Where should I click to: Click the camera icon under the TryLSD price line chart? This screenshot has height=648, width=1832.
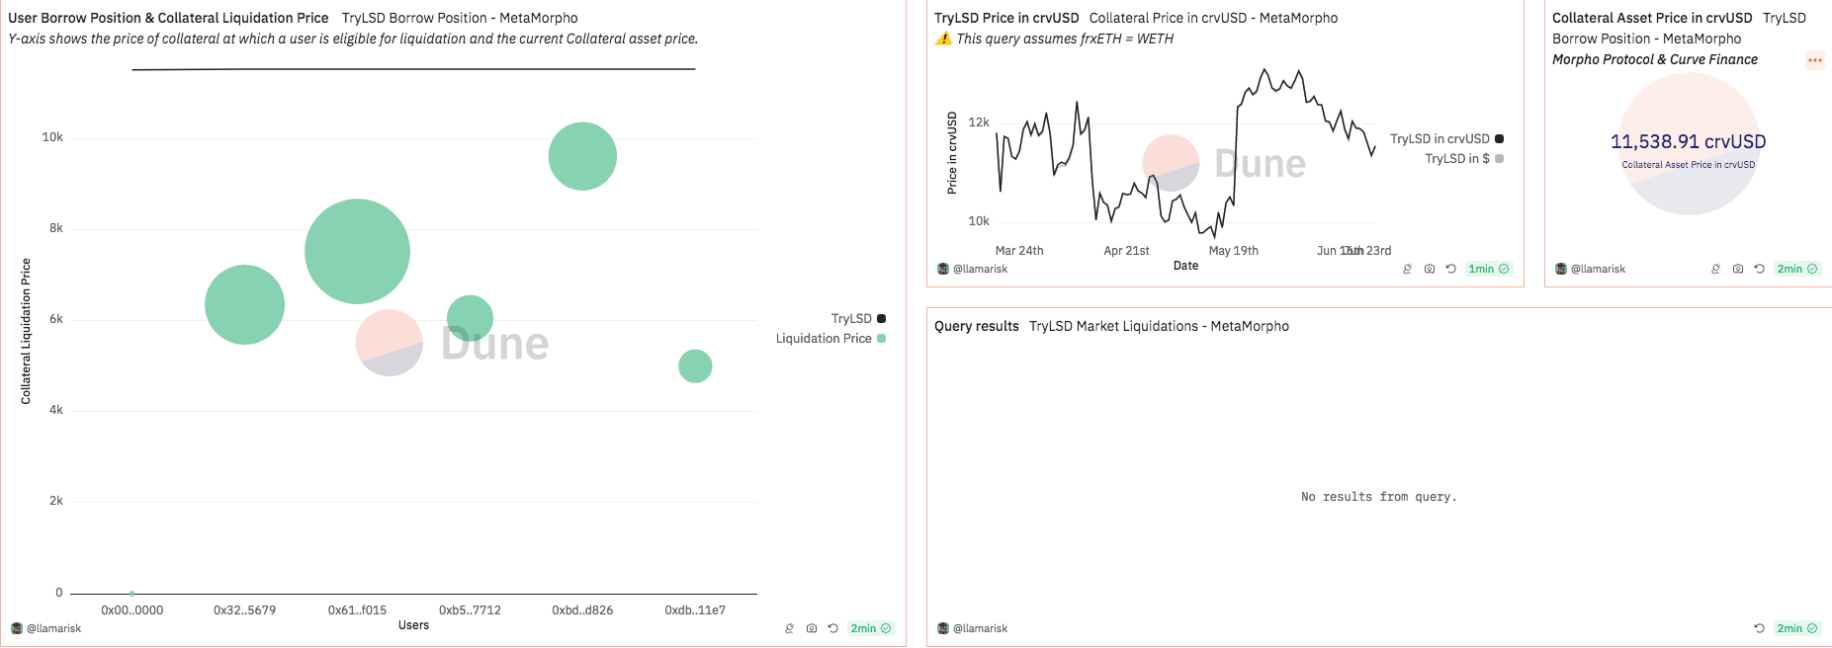(1429, 269)
